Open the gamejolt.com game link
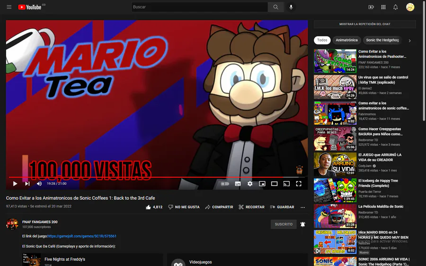This screenshot has width=426, height=266. pos(82,236)
